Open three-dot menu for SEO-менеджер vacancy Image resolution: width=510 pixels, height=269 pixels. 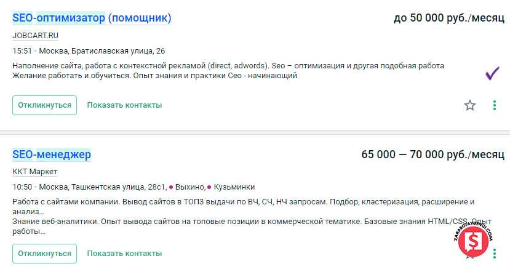pyautogui.click(x=494, y=252)
